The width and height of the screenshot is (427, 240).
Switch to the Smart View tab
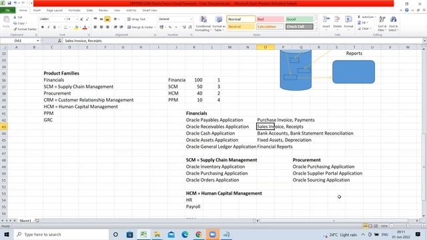(x=149, y=11)
